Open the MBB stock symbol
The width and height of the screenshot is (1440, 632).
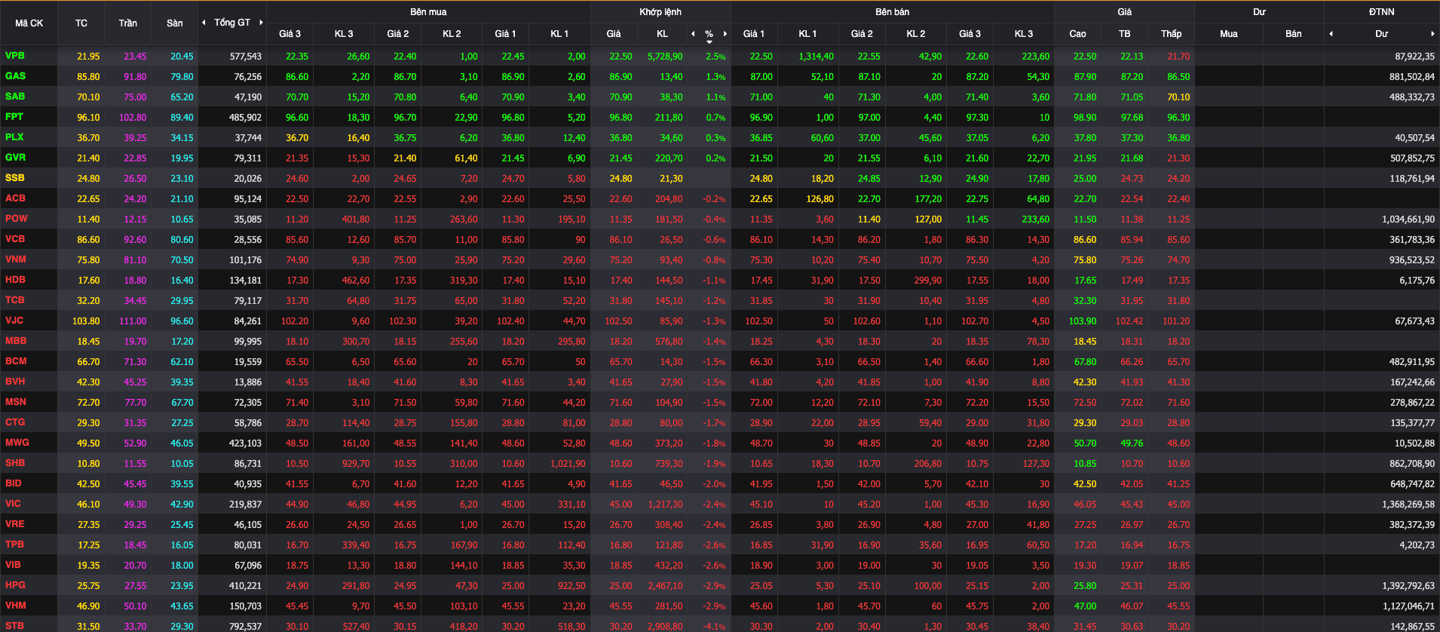point(16,341)
